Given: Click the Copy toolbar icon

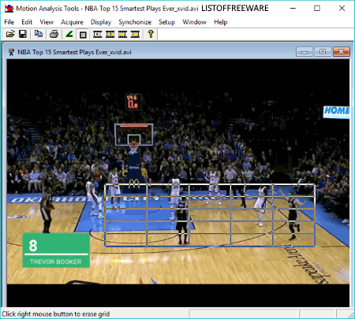Looking at the screenshot, I should [x=39, y=34].
